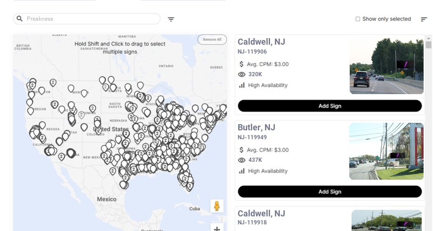Open Caldwell NJ-119906 sign photo
Viewport: 433px width, 231px height.
click(x=386, y=66)
